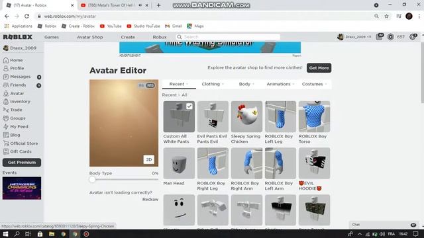The width and height of the screenshot is (424, 238).
Task: Open Chrome profile avatar
Action: 409,16
